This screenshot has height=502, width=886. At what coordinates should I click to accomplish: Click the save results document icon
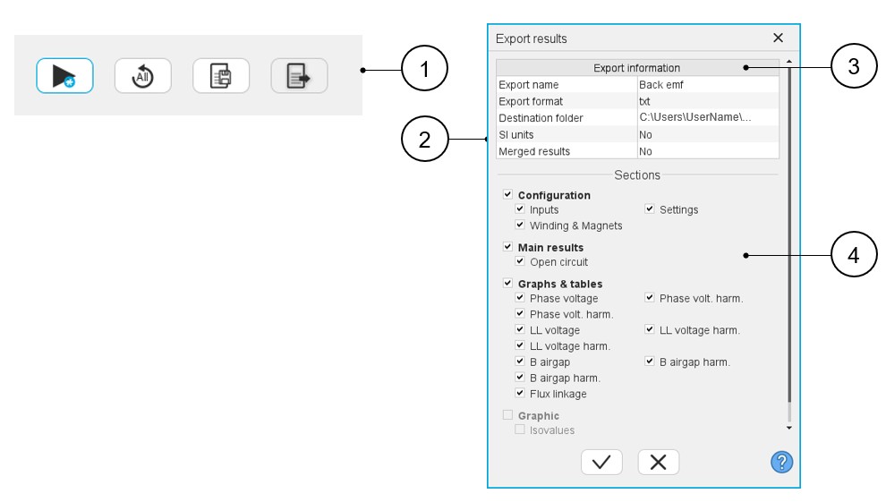[x=220, y=76]
